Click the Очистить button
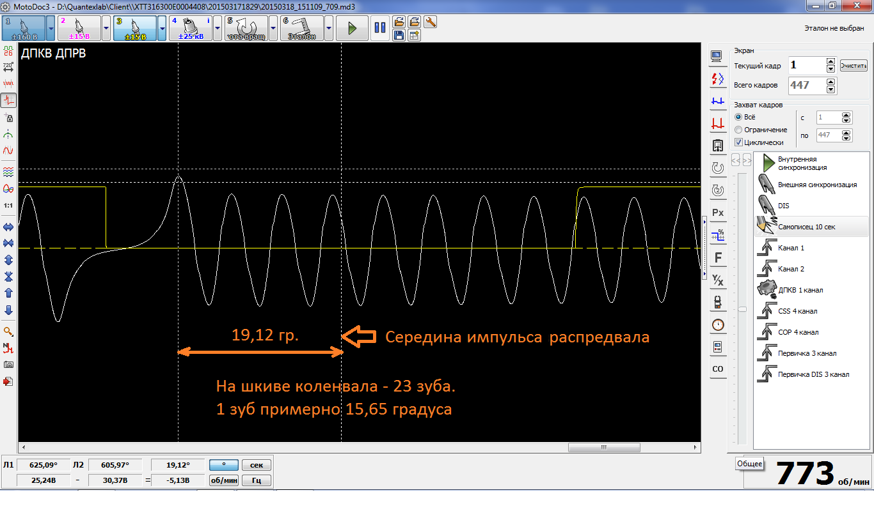Image resolution: width=874 pixels, height=511 pixels. coord(854,66)
